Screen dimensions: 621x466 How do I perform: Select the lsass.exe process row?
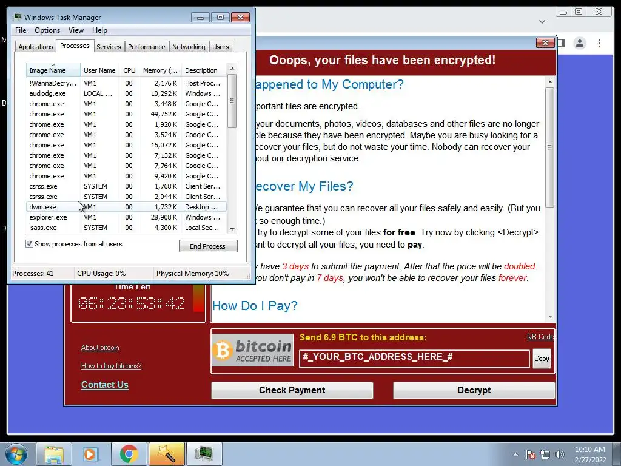pos(126,228)
